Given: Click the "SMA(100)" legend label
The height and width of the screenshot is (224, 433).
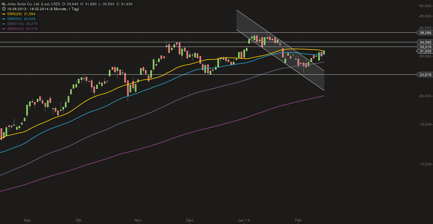Looking at the screenshot, I should pos(15,24).
